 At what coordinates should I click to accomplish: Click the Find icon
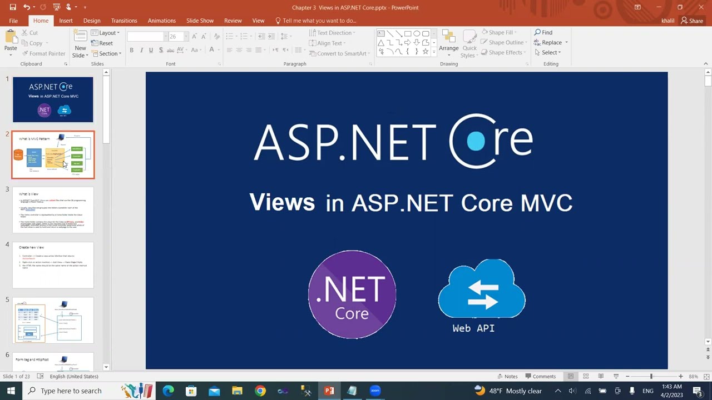[x=543, y=32]
